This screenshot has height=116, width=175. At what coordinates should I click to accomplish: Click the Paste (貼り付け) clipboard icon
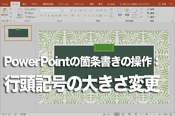[x=5, y=11]
